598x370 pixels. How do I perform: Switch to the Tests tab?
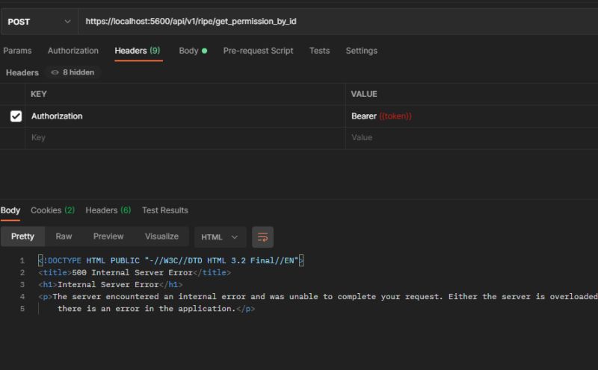pos(320,51)
